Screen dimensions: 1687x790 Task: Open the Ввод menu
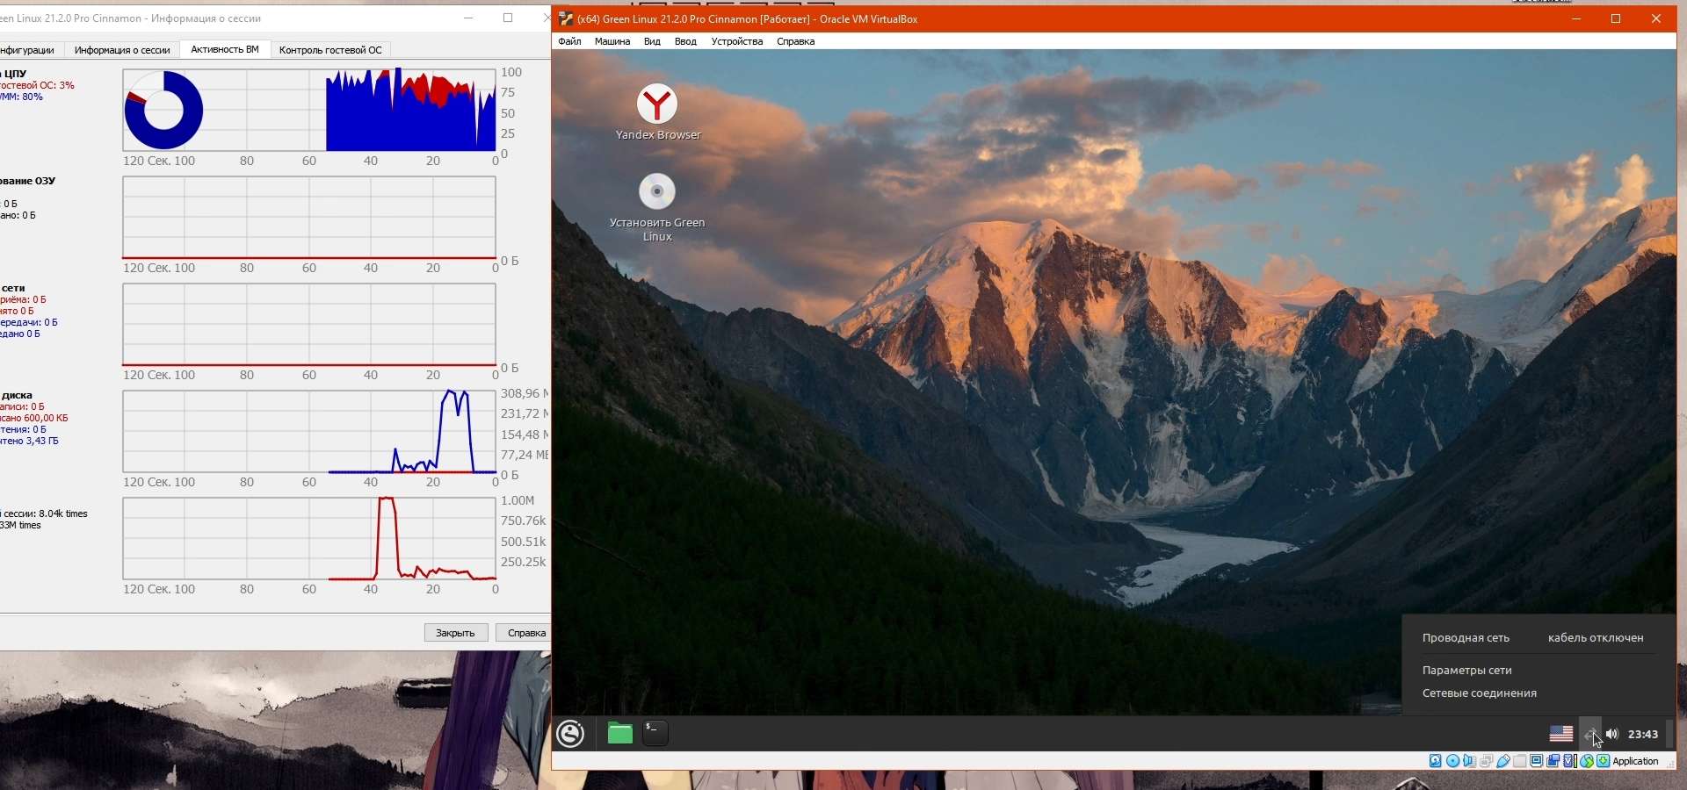point(685,41)
